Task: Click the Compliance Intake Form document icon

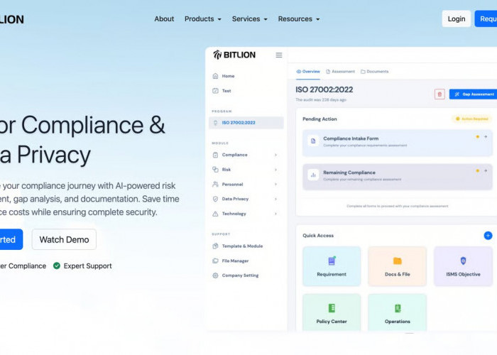Action: [x=312, y=141]
